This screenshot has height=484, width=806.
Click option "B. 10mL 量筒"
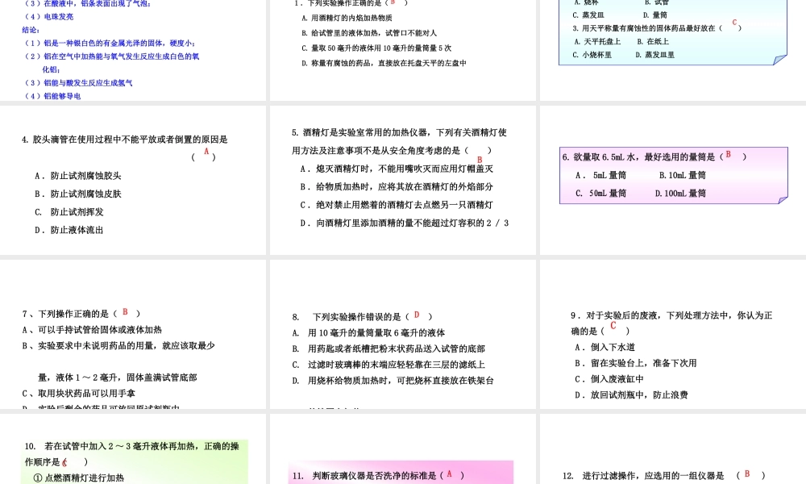(682, 175)
